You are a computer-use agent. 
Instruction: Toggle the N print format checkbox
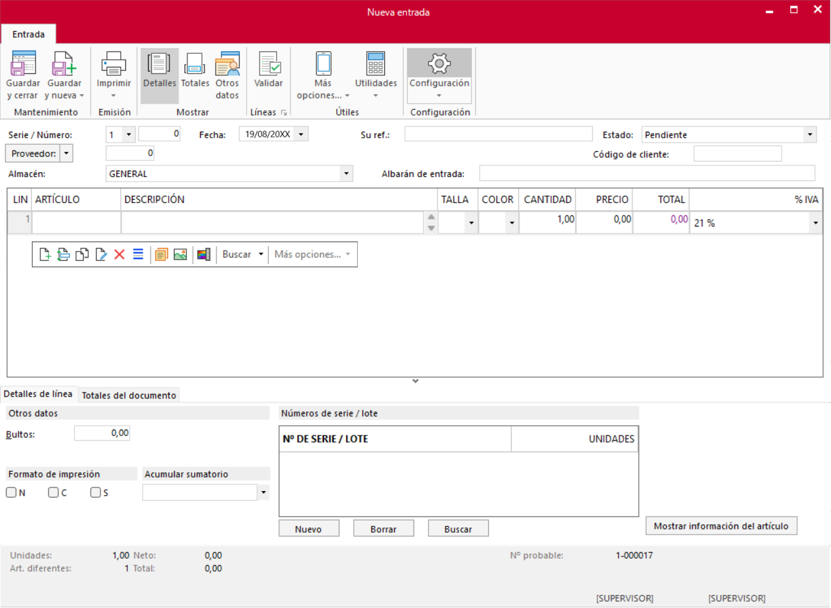(12, 492)
